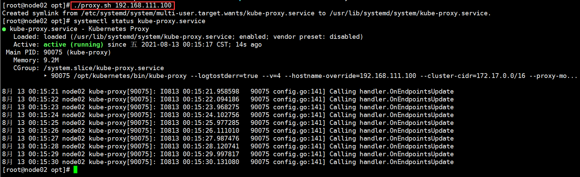Click the Main PID 90075 value

click(x=53, y=52)
